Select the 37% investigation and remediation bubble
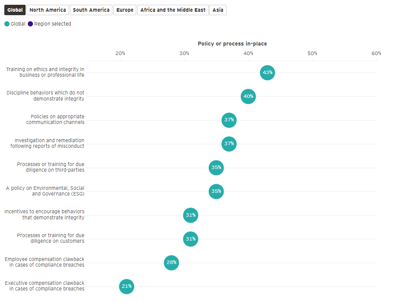The width and height of the screenshot is (404, 303). click(x=229, y=143)
